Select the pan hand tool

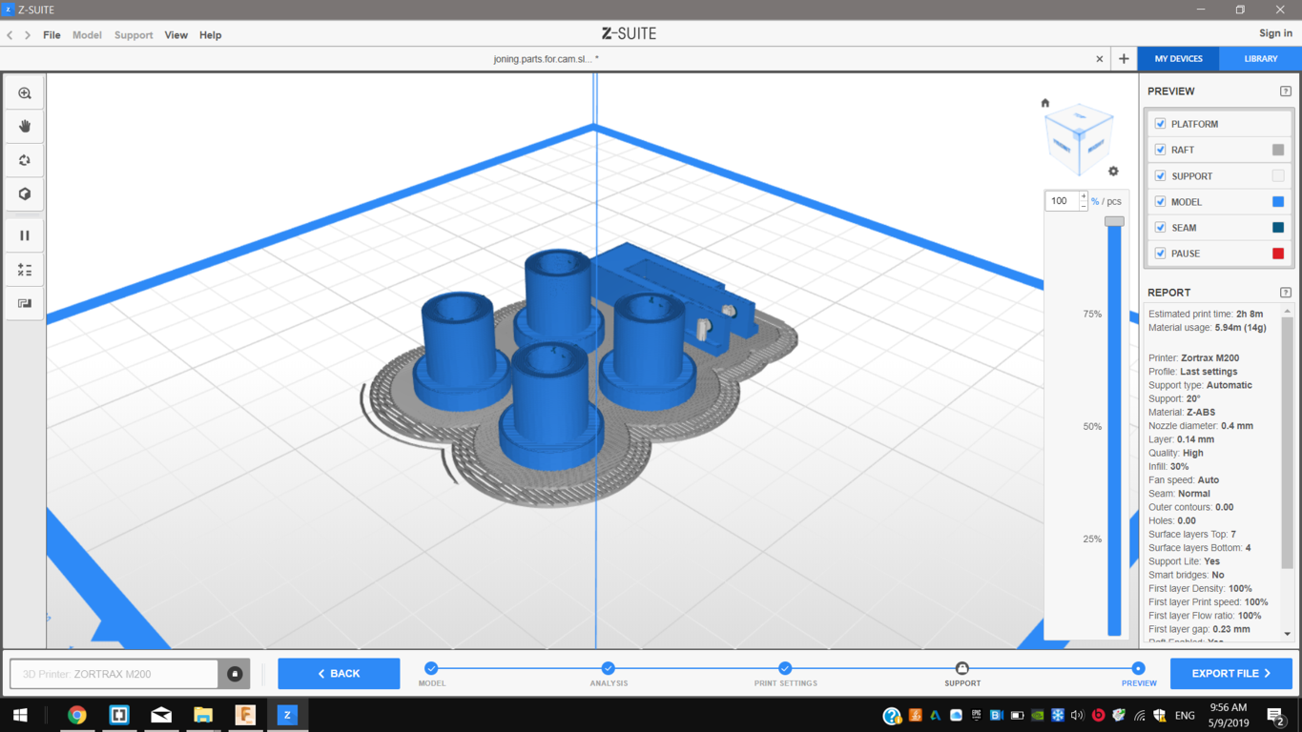25,127
